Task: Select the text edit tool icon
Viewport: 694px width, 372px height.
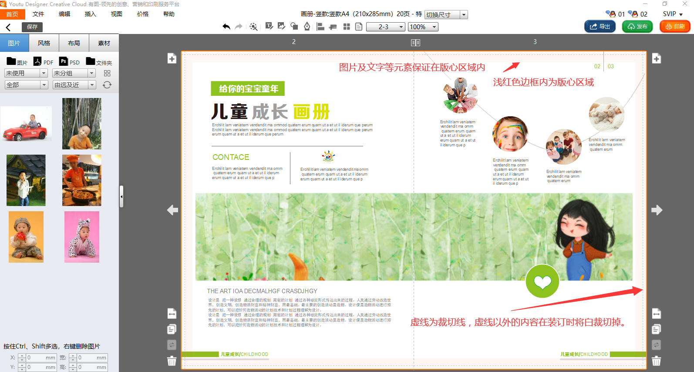Action: [269, 27]
